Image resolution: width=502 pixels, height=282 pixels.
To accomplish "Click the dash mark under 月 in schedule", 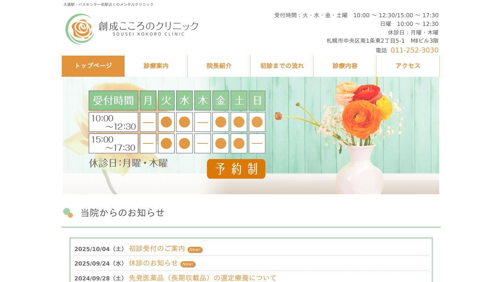I will [148, 122].
